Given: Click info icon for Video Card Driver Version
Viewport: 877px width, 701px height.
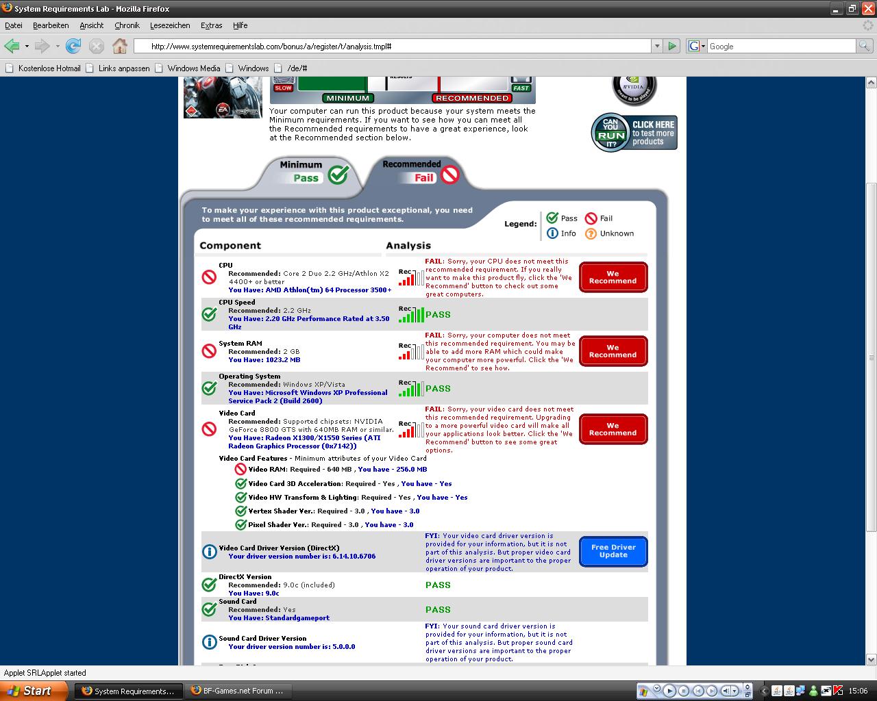Looking at the screenshot, I should point(209,552).
